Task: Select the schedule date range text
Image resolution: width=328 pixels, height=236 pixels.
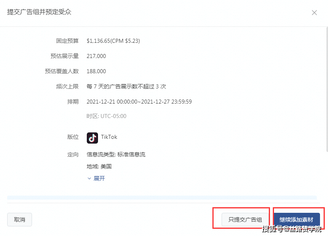Action: point(139,102)
